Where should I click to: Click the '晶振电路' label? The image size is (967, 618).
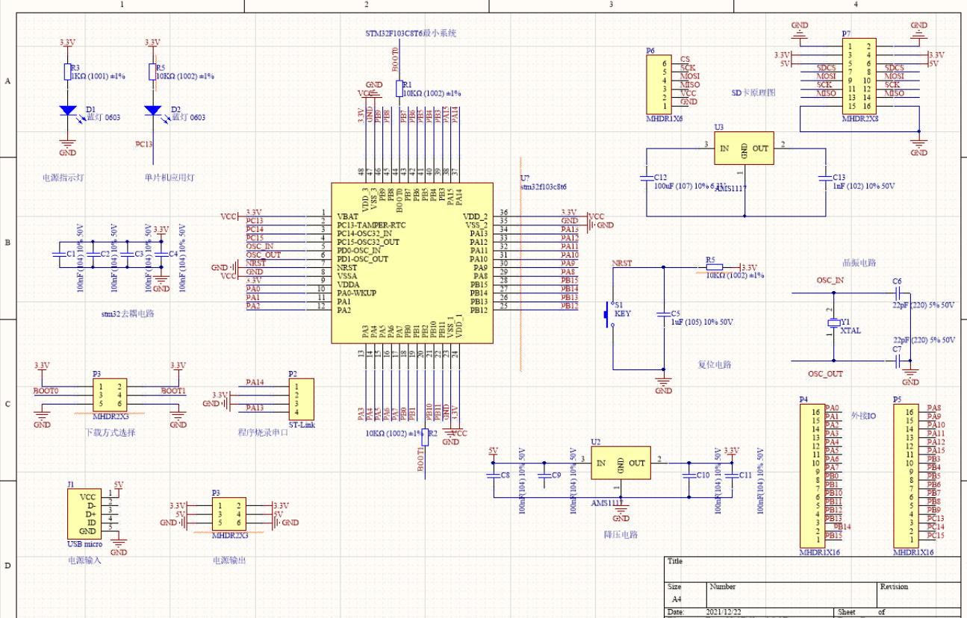[859, 263]
